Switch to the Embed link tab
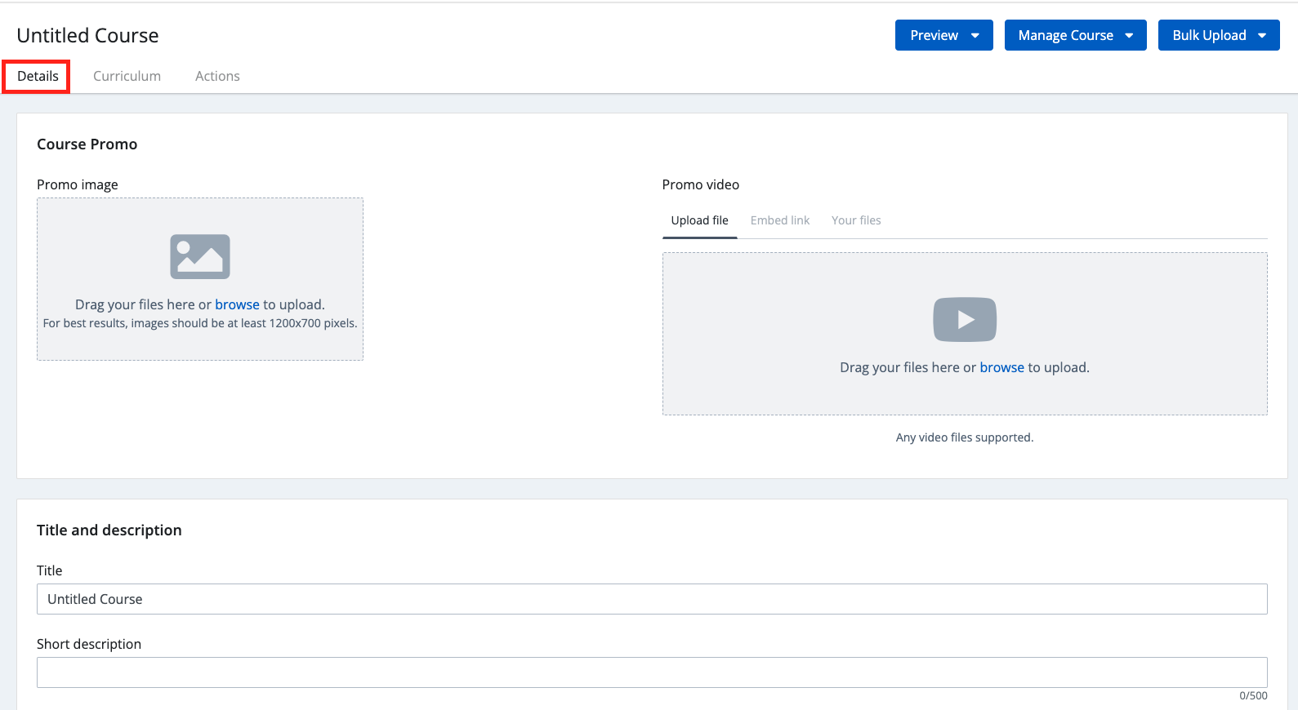 click(780, 220)
